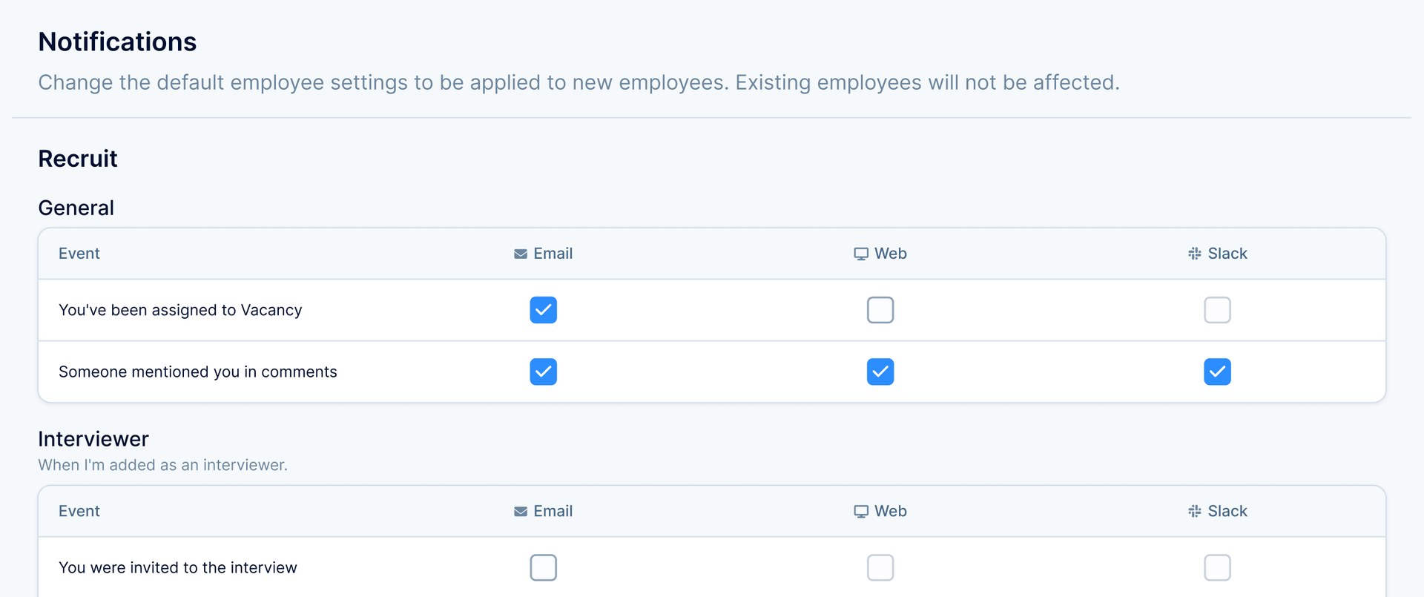Uncheck Email for mentioned in comments
Image resolution: width=1424 pixels, height=597 pixels.
(544, 372)
